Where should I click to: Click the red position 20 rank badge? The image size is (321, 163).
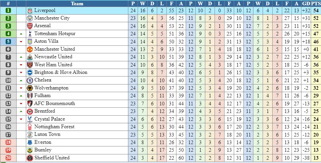pyautogui.click(x=8, y=158)
